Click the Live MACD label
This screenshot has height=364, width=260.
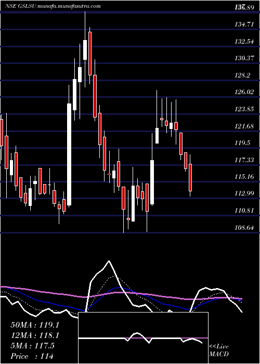219,350
